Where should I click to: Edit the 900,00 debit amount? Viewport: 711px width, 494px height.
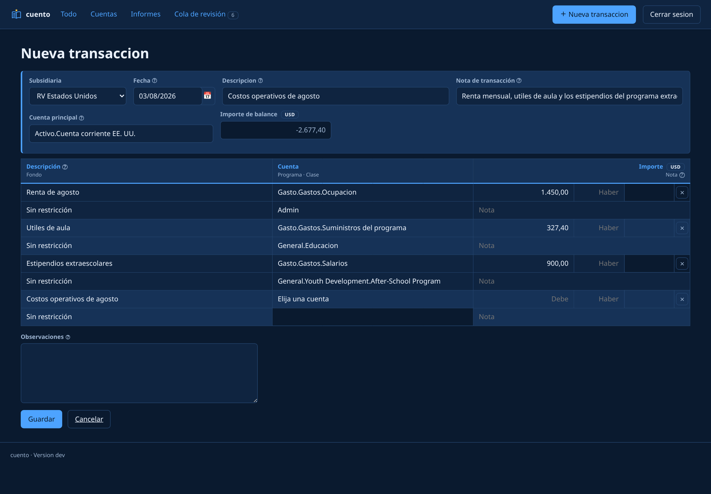(x=523, y=263)
